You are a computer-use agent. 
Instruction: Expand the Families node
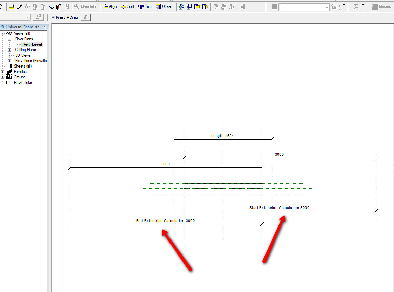pyautogui.click(x=2, y=72)
